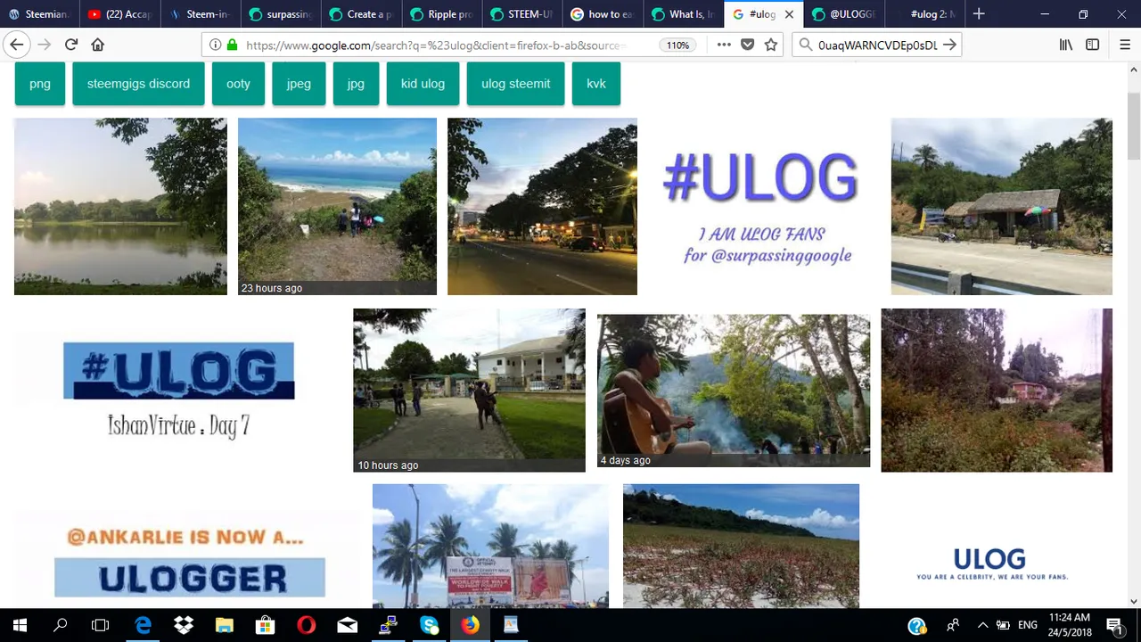The image size is (1141, 642).
Task: Open the Firefox hamburger menu
Action: tap(1125, 45)
